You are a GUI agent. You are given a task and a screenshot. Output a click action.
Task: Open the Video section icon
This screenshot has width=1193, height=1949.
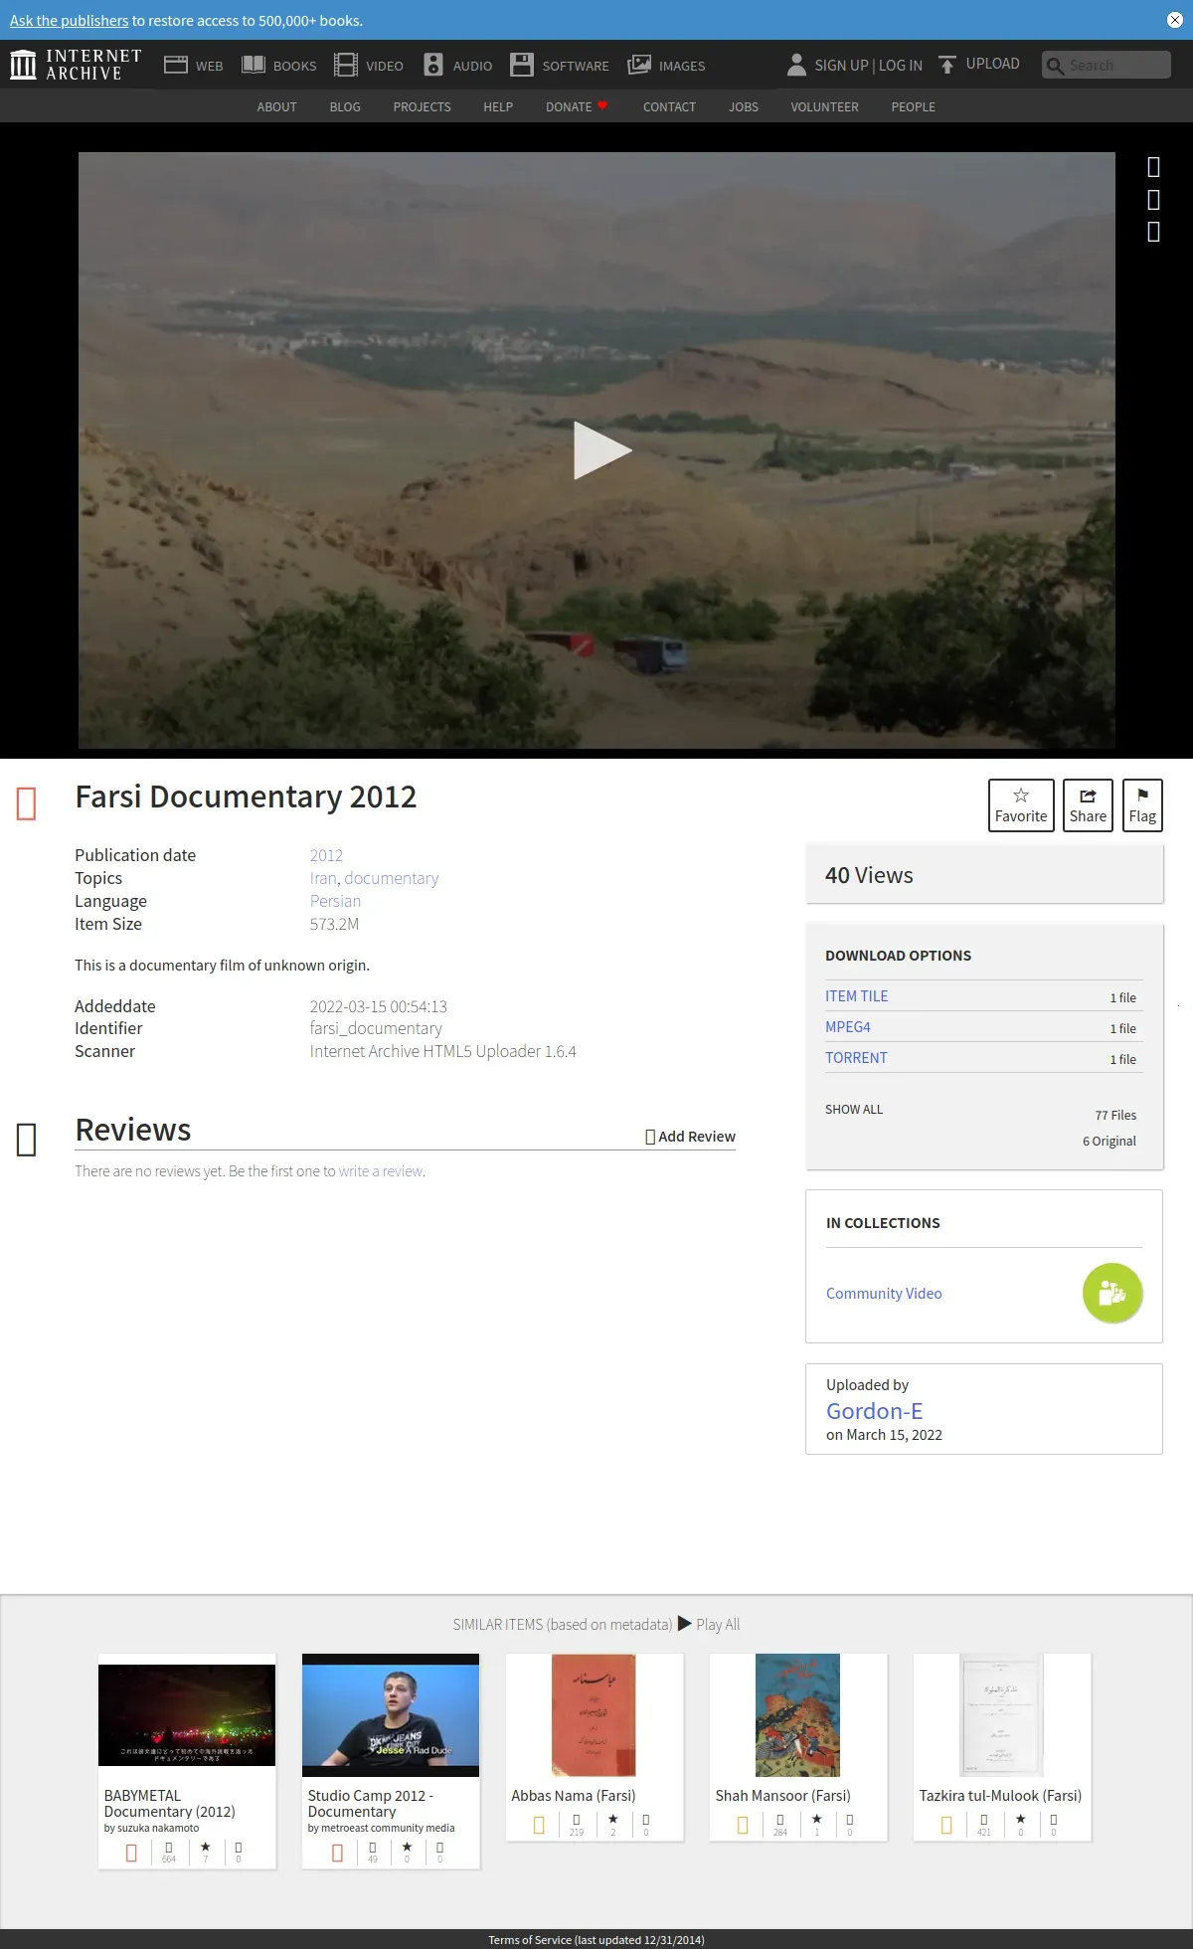[x=346, y=65]
